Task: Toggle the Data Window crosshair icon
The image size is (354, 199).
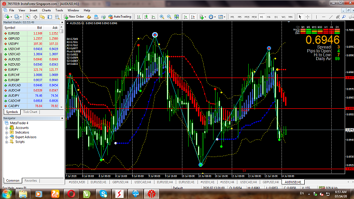Action: point(35,17)
